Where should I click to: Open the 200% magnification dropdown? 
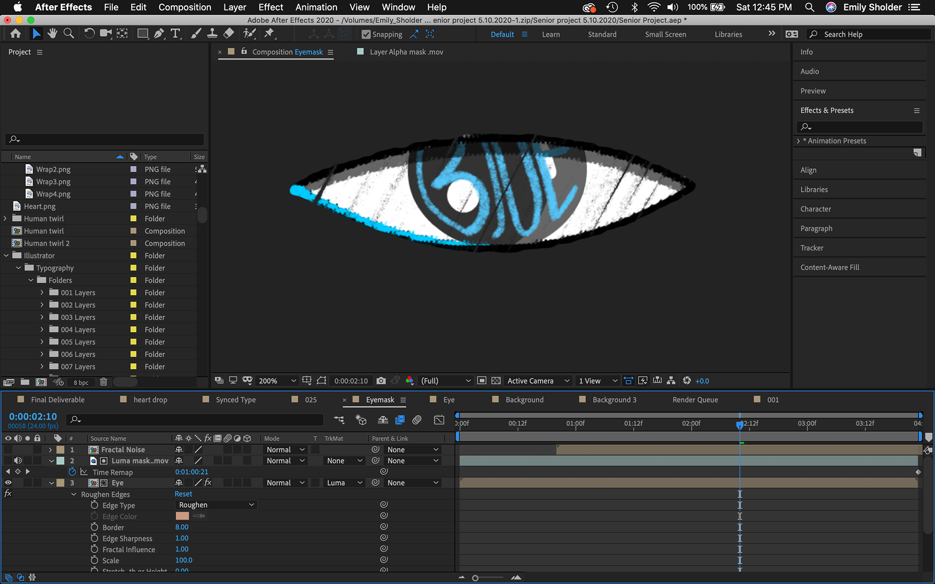pos(277,381)
